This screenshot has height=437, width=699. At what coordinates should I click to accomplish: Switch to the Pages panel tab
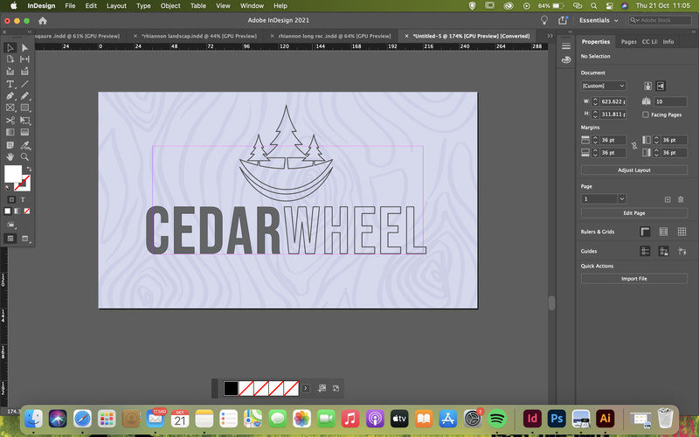pos(628,41)
